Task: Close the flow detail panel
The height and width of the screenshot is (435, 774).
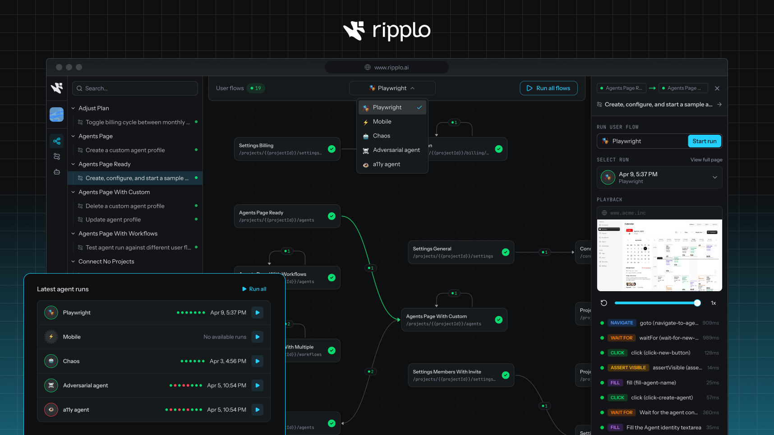Action: (717, 88)
